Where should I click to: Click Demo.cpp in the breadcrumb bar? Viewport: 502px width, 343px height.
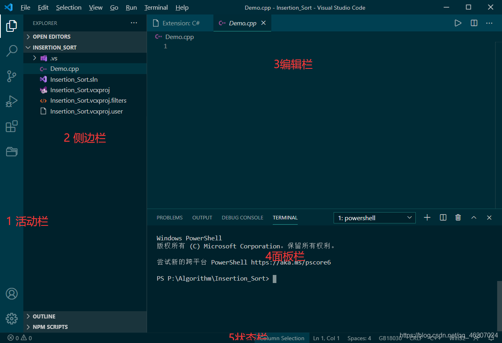179,37
